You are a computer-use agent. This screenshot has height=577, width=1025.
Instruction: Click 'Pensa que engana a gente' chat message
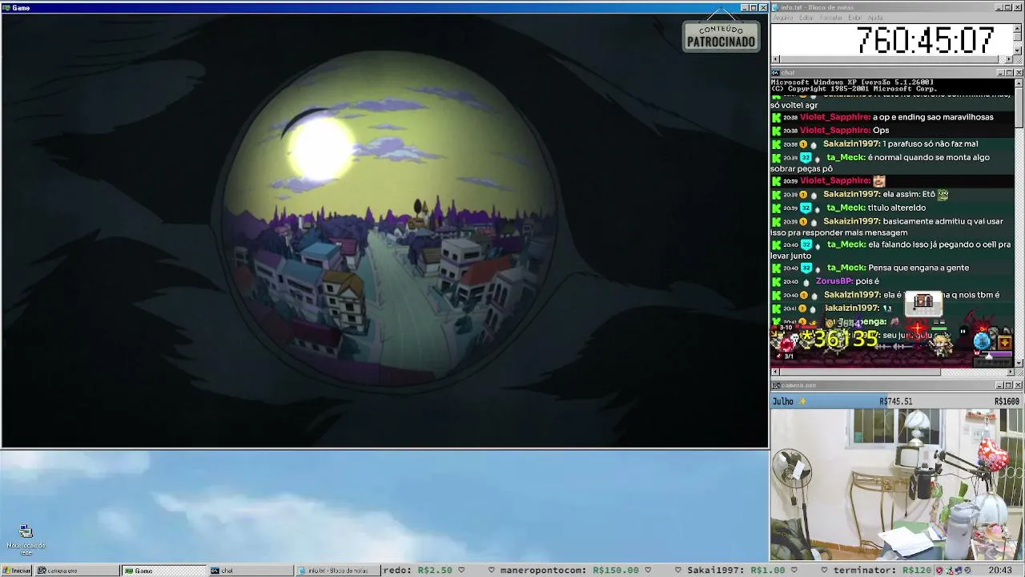pyautogui.click(x=918, y=268)
